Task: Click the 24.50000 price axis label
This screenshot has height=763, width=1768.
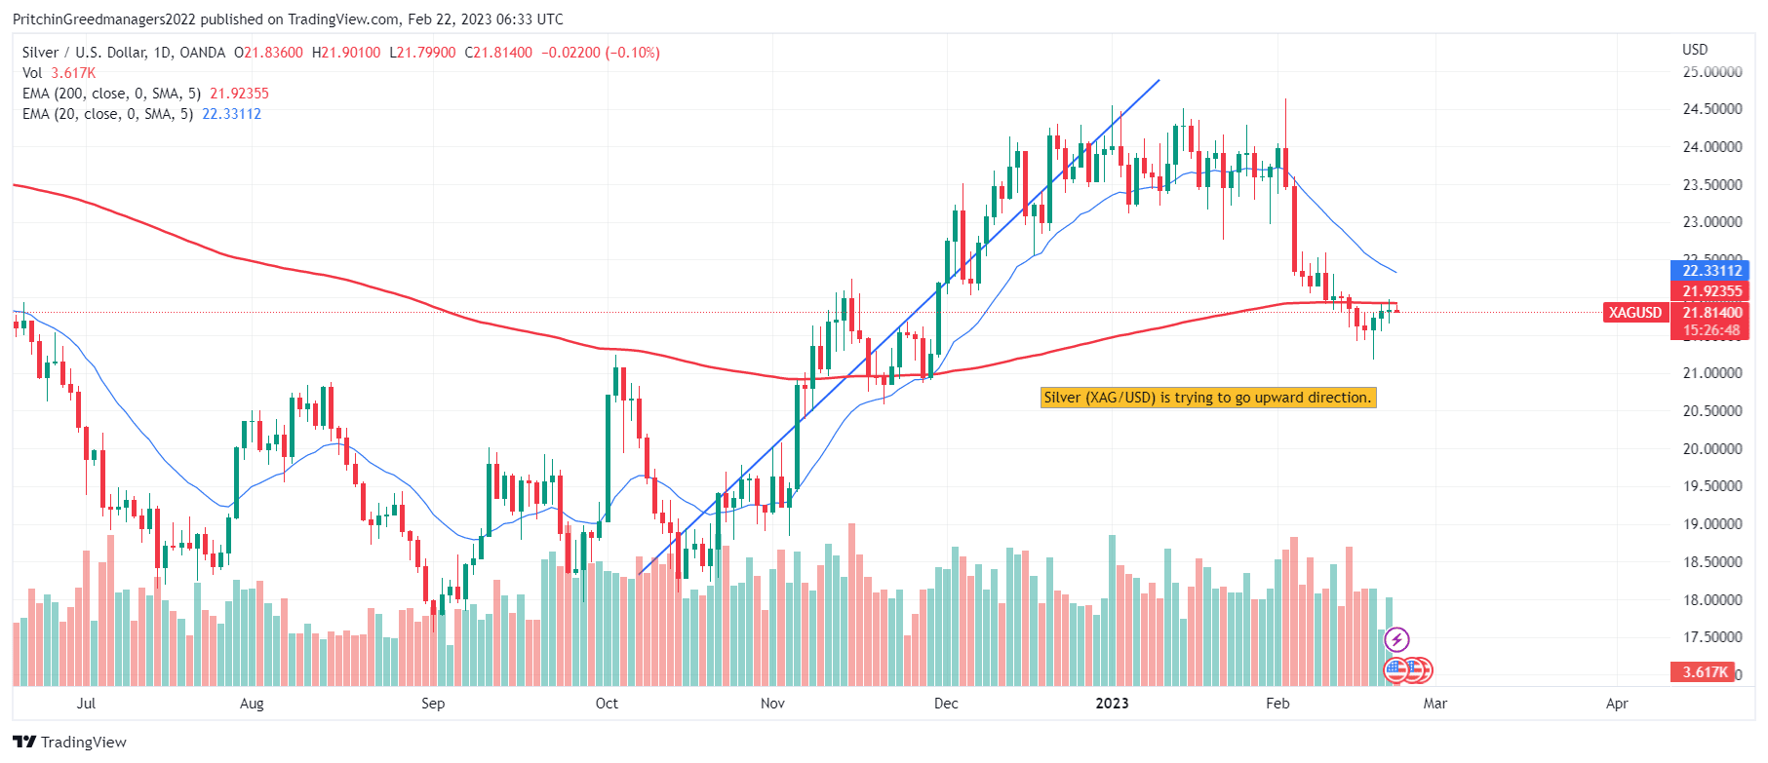Action: (x=1712, y=109)
